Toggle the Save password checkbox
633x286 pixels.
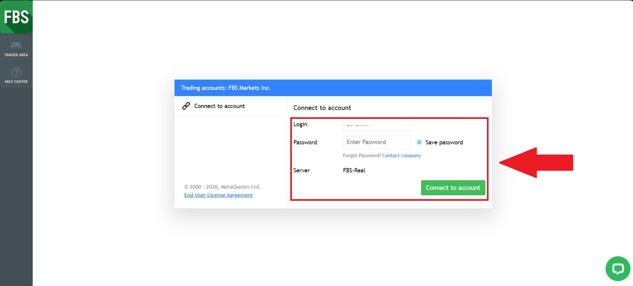coord(419,142)
